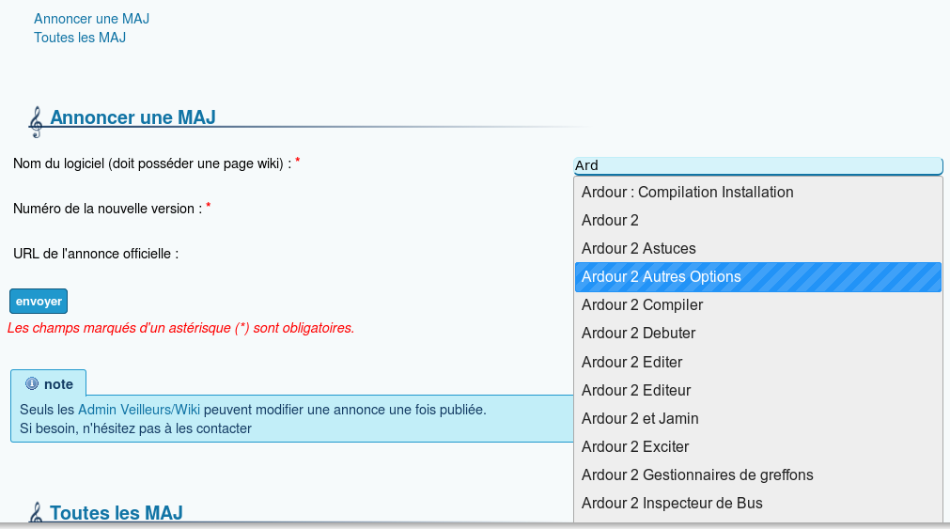Click the 'Nom du logiciel' field label
Image resolution: width=950 pixels, height=529 pixels.
click(152, 163)
